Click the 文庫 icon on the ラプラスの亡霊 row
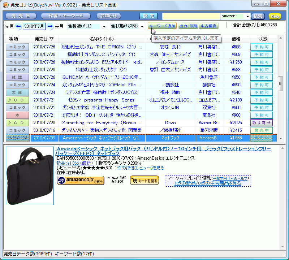 coord(17,92)
